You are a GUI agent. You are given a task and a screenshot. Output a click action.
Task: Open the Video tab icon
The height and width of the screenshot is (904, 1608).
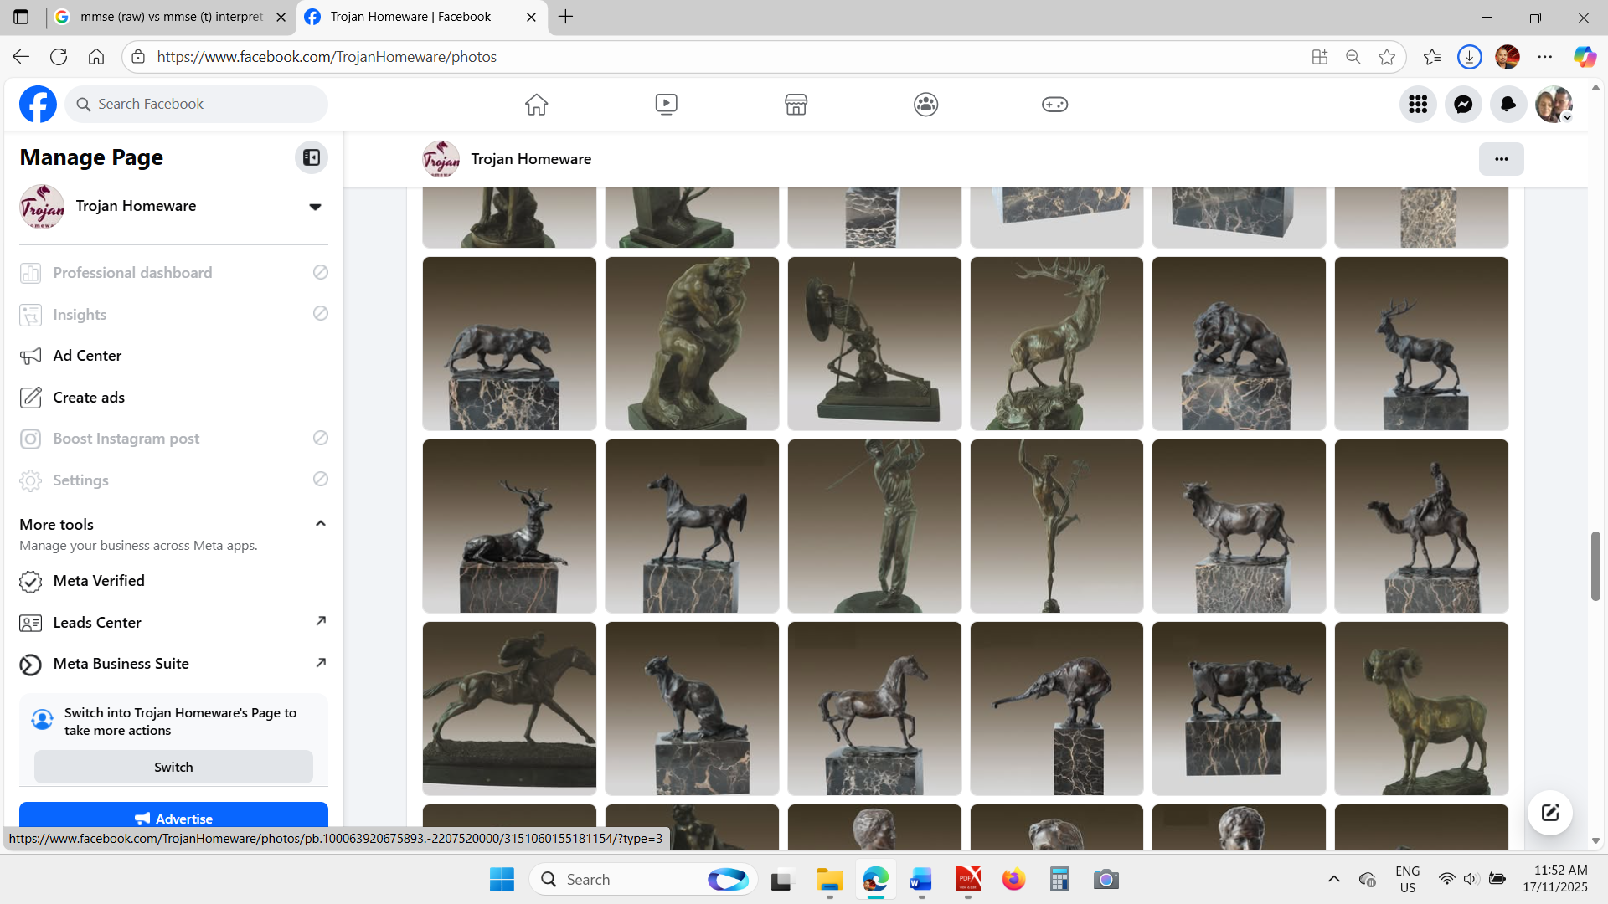[x=666, y=105]
